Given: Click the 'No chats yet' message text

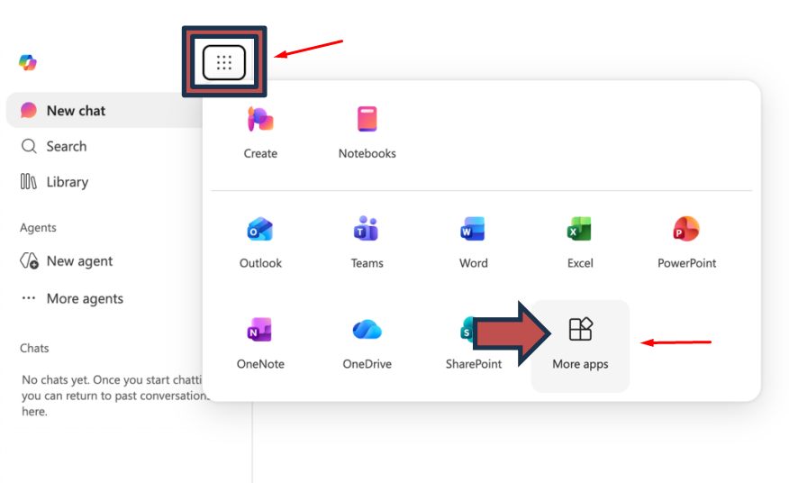Looking at the screenshot, I should (x=113, y=396).
